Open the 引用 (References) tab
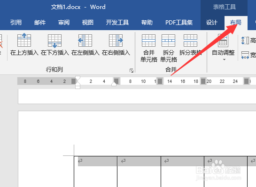The width and height of the screenshot is (256, 187). (16, 23)
